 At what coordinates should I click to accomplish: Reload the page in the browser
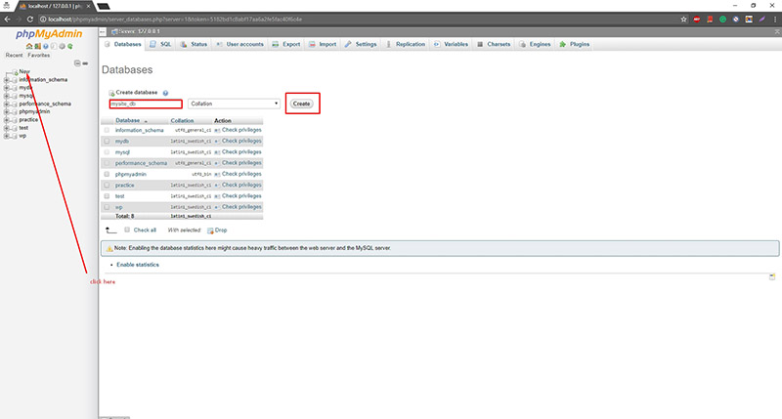click(x=30, y=20)
